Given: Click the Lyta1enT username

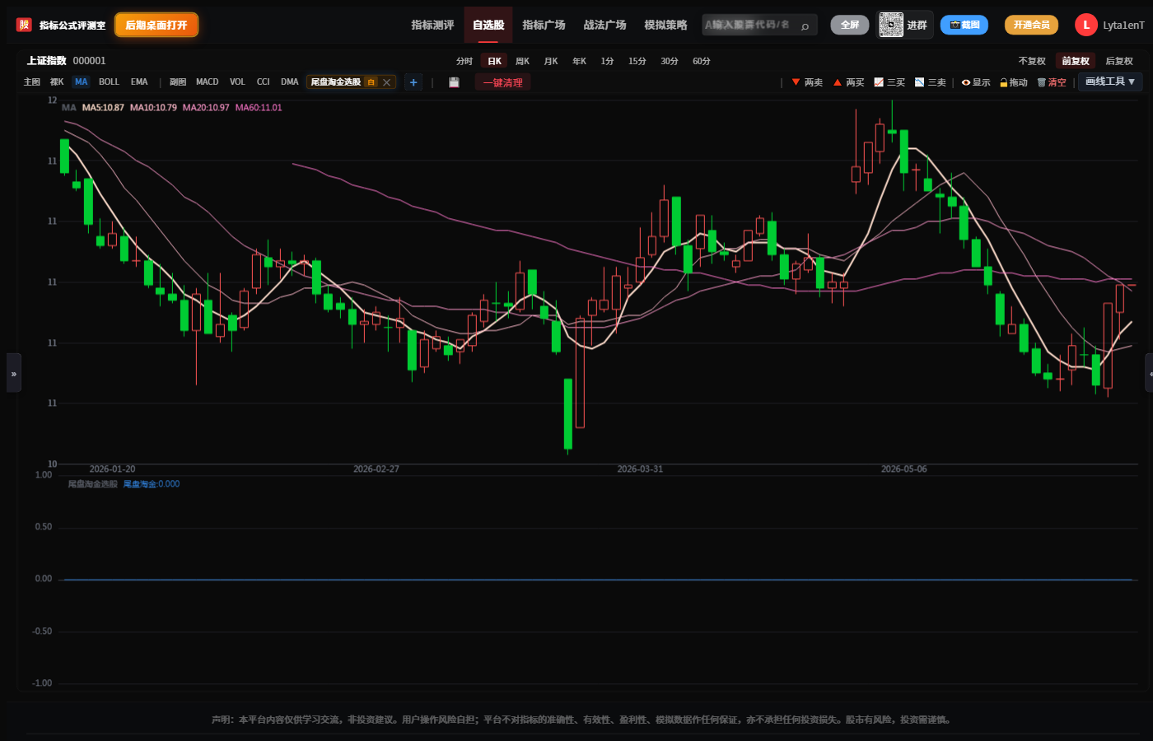Looking at the screenshot, I should (1123, 26).
